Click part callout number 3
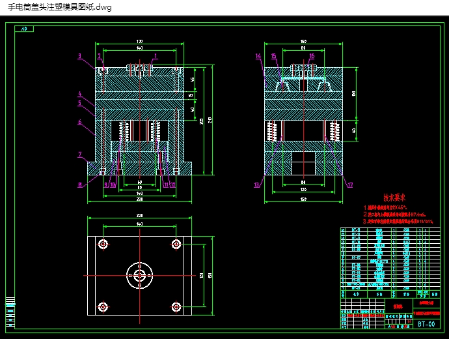The height and width of the screenshot is (339, 449). [x=79, y=56]
